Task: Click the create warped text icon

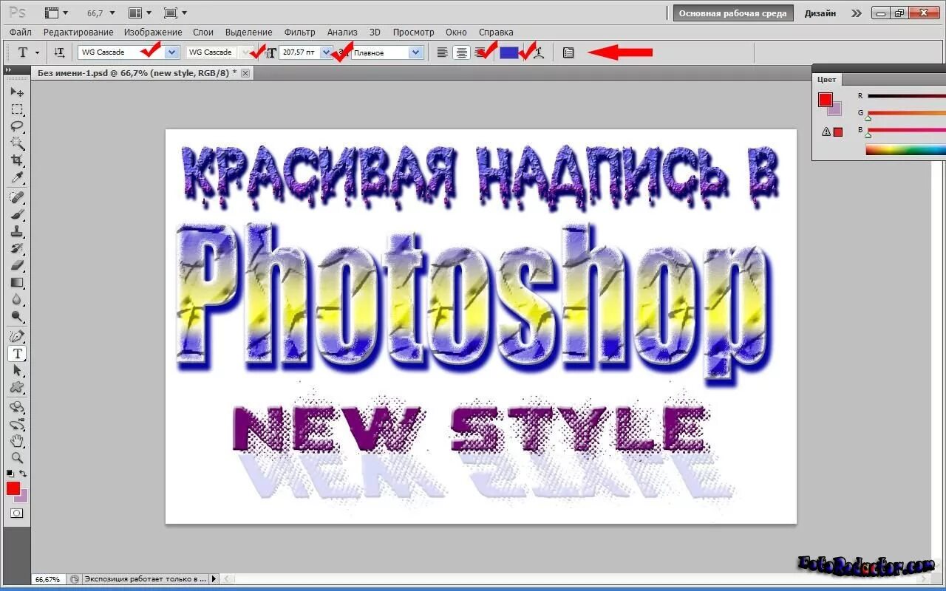Action: pyautogui.click(x=539, y=52)
